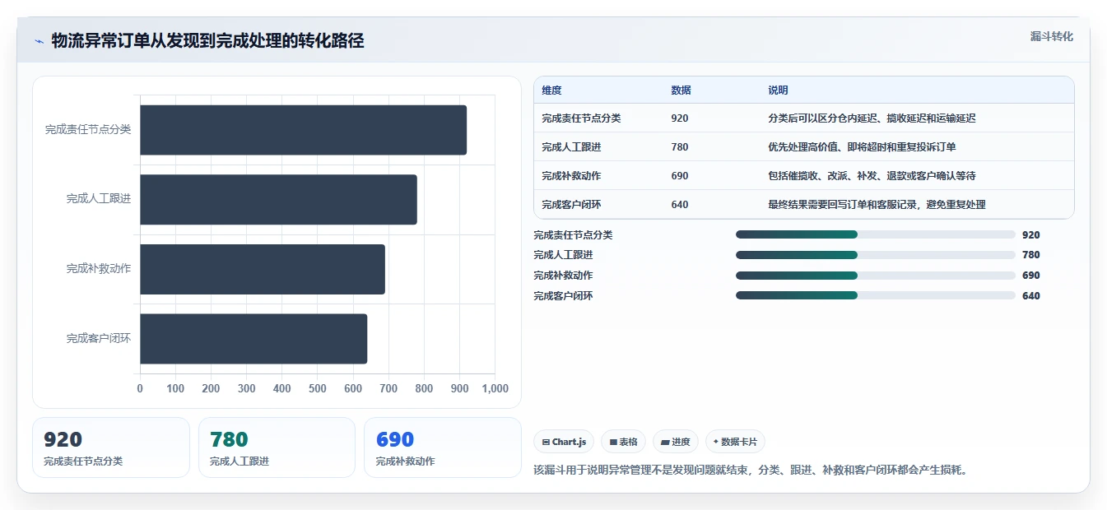Click progress list label 完成客户闭环
Screen dimensions: 1107x510
[x=563, y=296]
